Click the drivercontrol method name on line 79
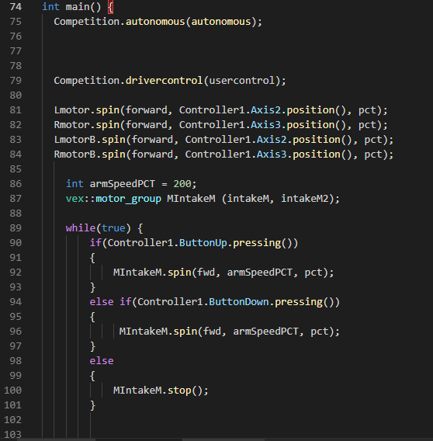The height and width of the screenshot is (441, 433). 164,81
